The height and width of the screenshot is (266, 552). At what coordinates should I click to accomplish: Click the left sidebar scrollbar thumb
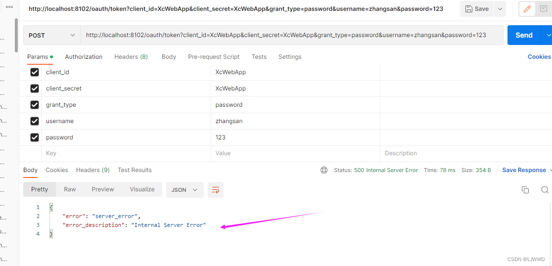[x=16, y=35]
